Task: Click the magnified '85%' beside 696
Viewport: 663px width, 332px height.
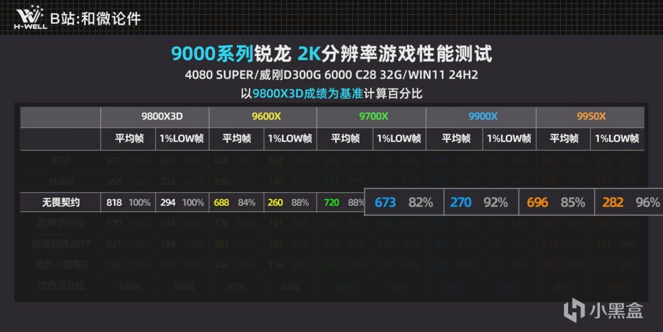Action: click(x=573, y=202)
